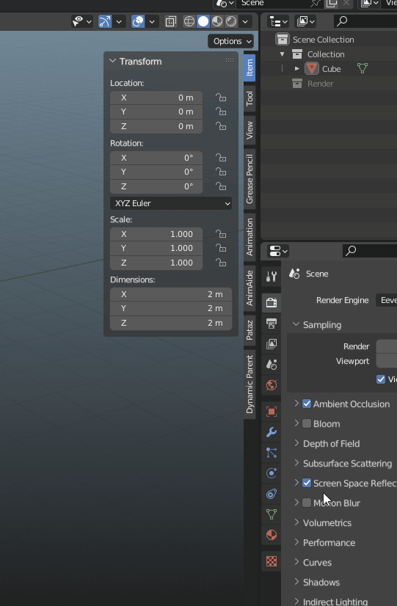This screenshot has height=606, width=397.
Task: Collapse the Transform panel
Action: coord(112,61)
